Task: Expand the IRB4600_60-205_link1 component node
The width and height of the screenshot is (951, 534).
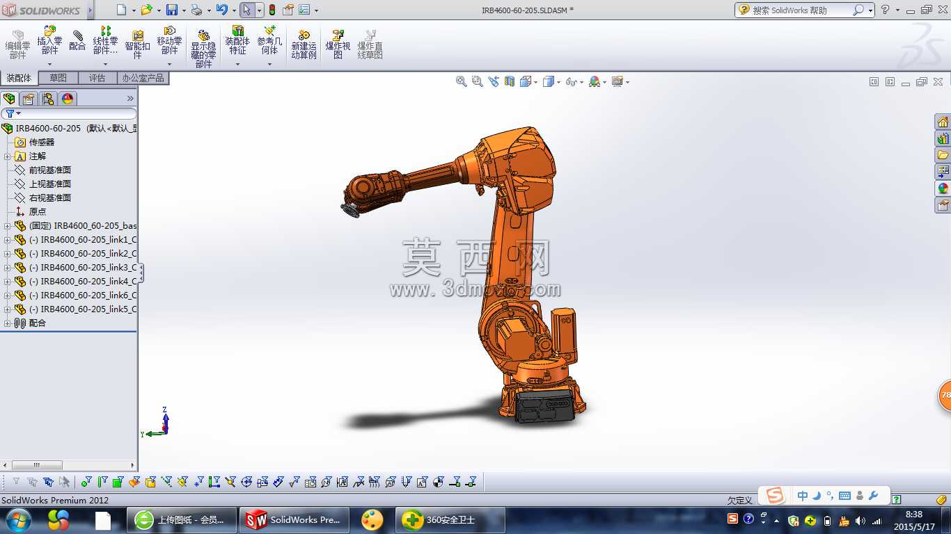Action: coord(8,240)
